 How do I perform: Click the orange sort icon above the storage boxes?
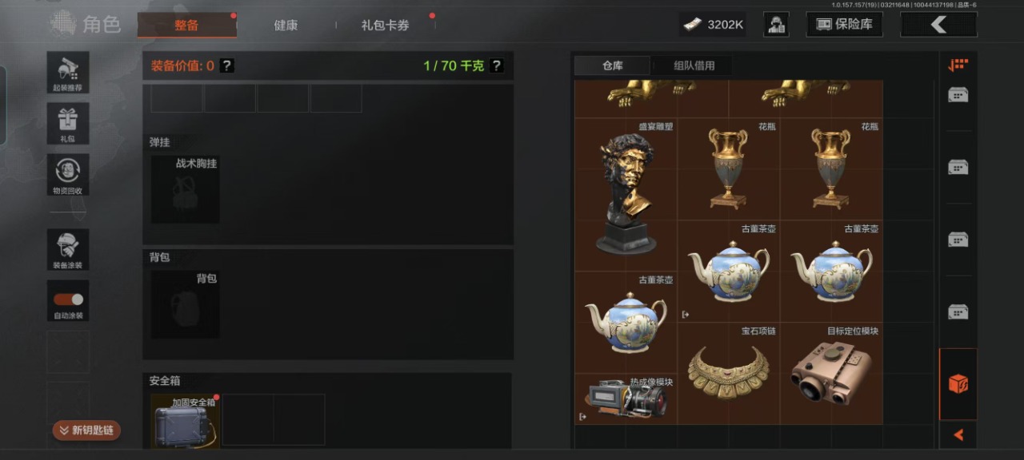click(x=958, y=65)
